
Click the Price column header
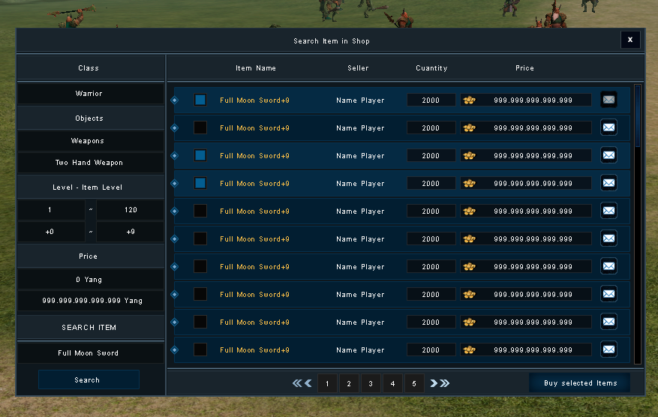(524, 68)
